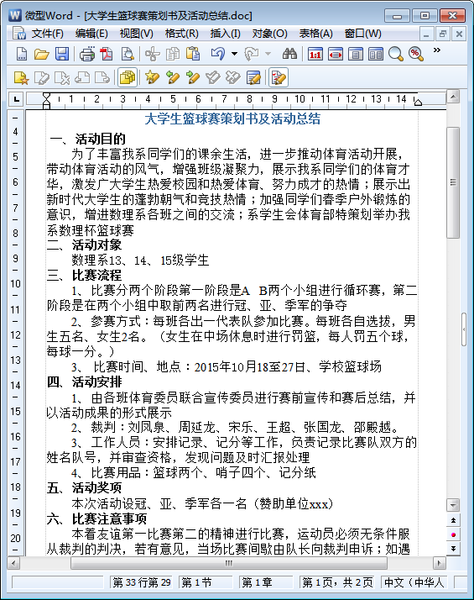Set zoom to 1:1 actual size

(315, 54)
